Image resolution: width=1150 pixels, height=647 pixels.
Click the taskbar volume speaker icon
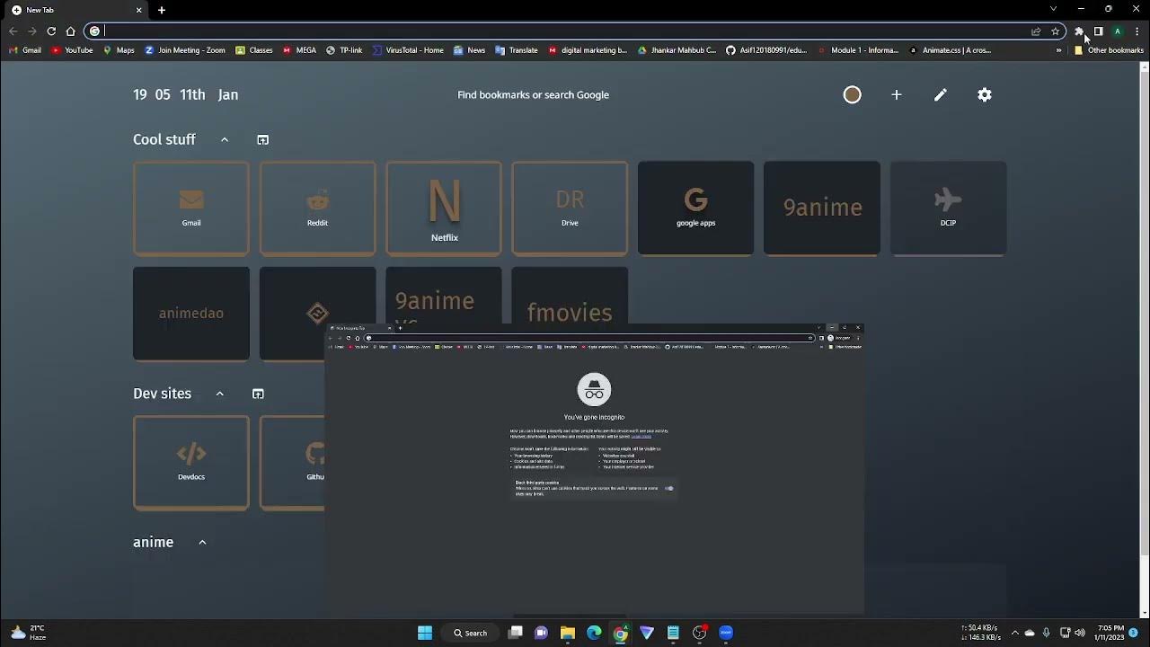1080,633
